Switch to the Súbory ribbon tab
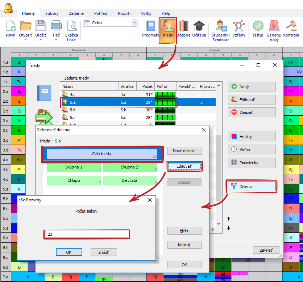The image size is (303, 282). point(52,13)
